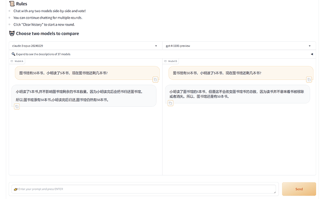Send the prompt with the Send button
Viewport: 332px width, 199px height.
coord(299,189)
